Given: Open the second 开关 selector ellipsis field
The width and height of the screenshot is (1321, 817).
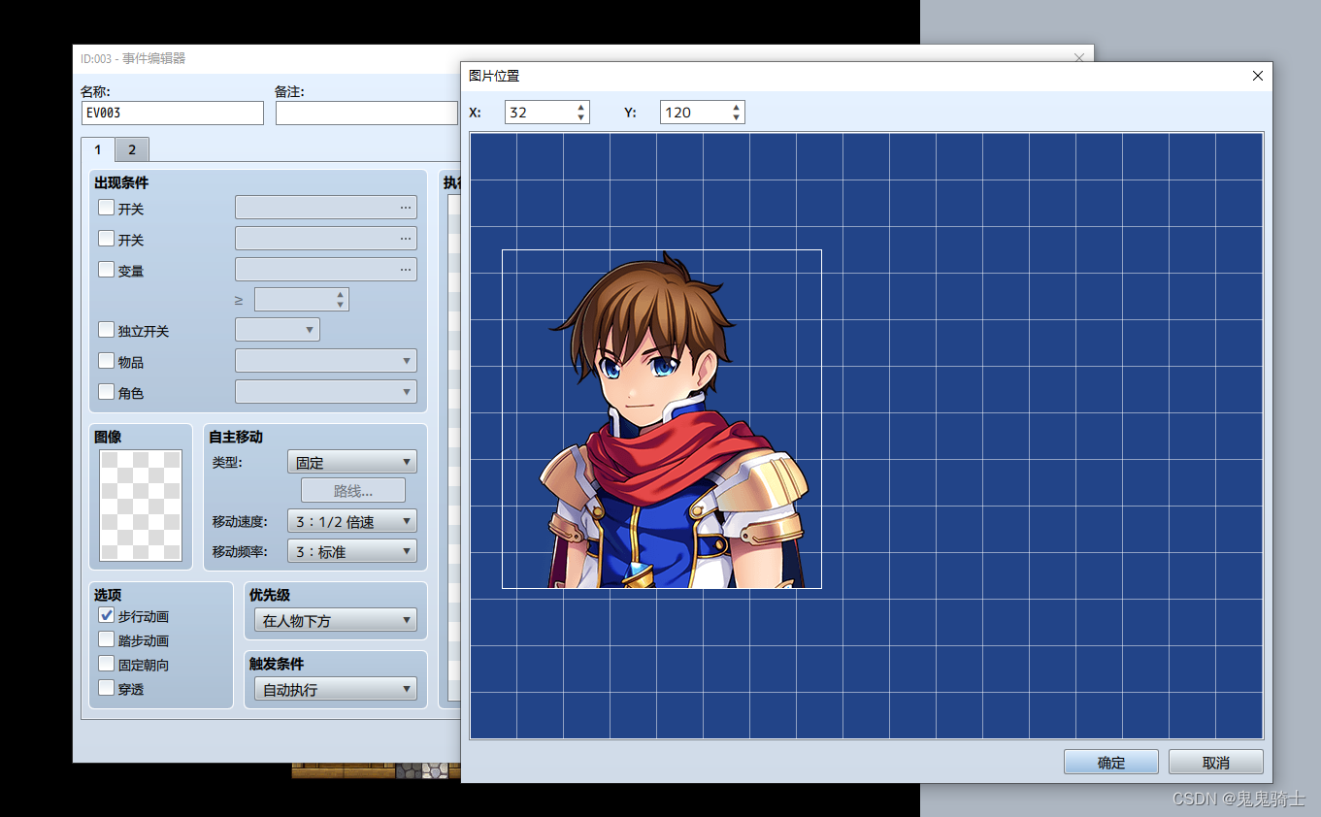Looking at the screenshot, I should coord(326,239).
